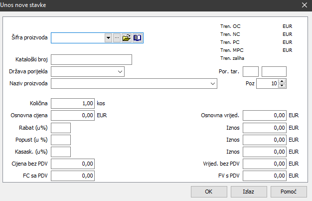This screenshot has height=201, width=312.
Task: Click the first Por. tar. box
Action: point(251,71)
